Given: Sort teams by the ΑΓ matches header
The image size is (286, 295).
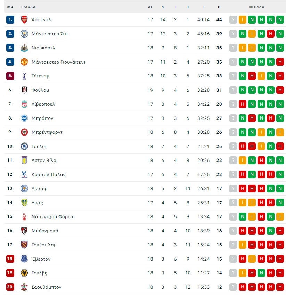Looking at the screenshot, I should point(150,7).
